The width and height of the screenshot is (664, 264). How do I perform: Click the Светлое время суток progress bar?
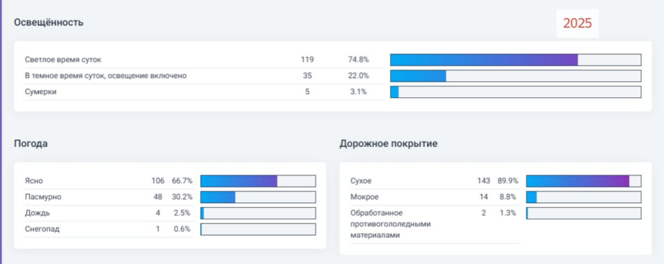click(x=516, y=60)
